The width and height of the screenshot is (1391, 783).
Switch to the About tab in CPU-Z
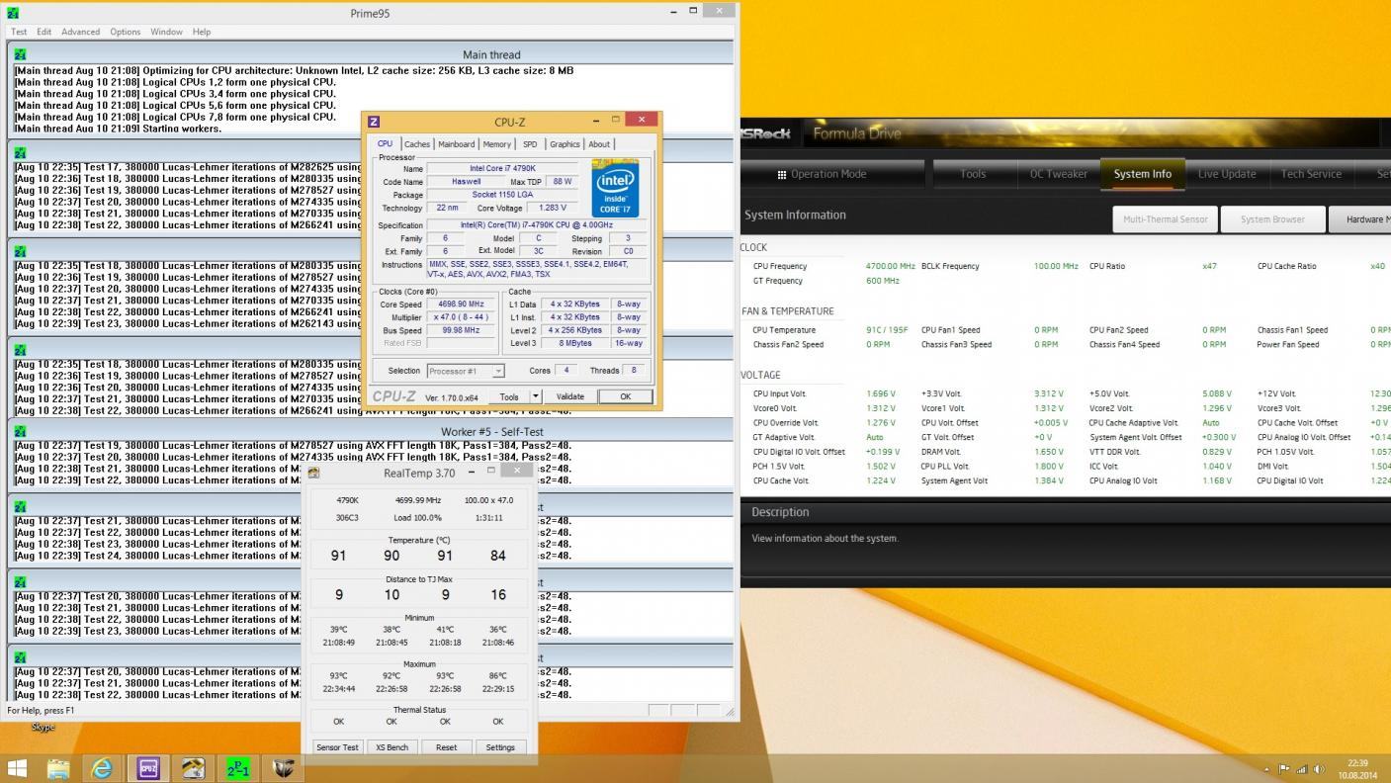click(x=599, y=144)
